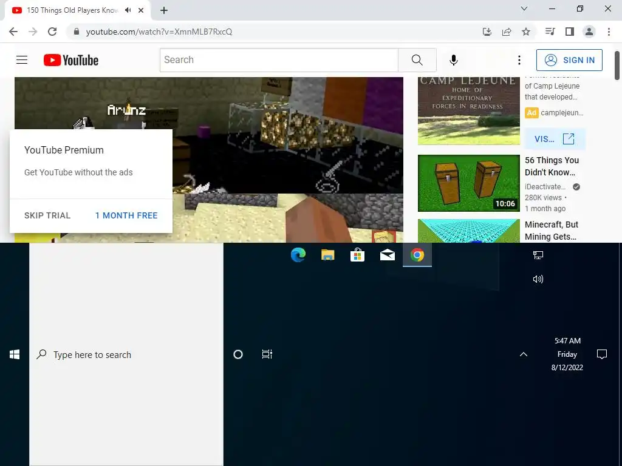
Task: Click the 'Get YouTube without the ads' text
Action: (x=78, y=172)
